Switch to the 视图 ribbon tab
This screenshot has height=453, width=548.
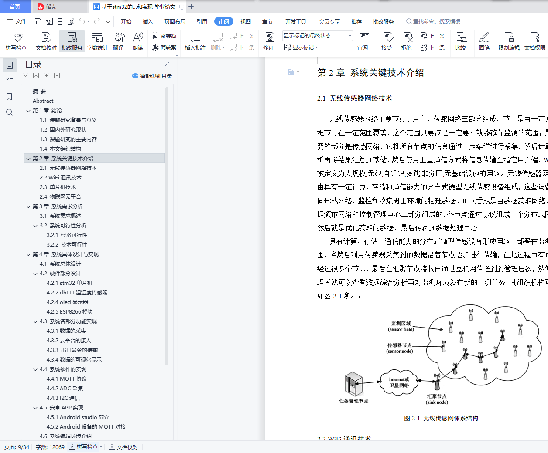tap(246, 21)
